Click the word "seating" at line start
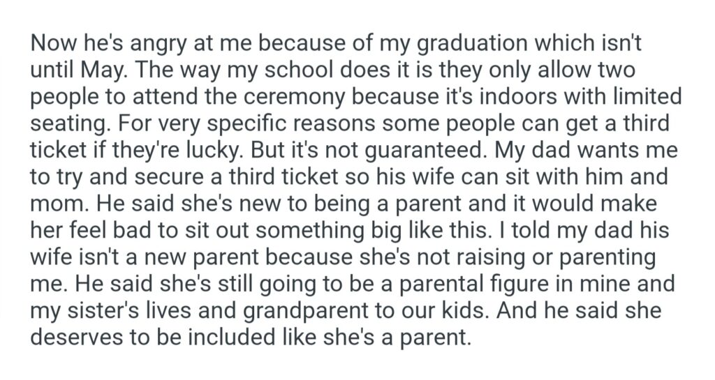715x380 pixels. click(x=64, y=123)
